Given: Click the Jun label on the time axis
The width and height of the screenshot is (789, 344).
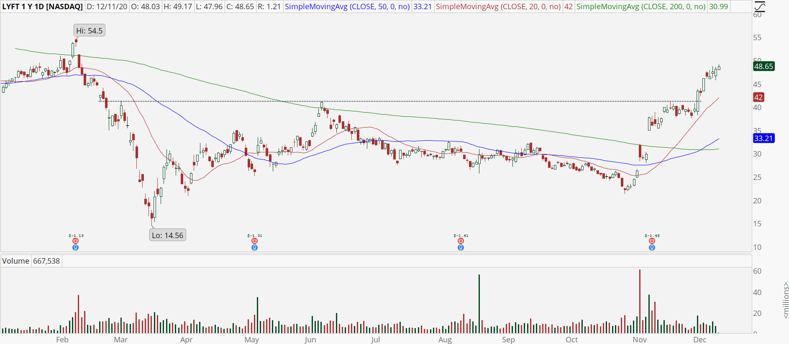Looking at the screenshot, I should [x=310, y=339].
